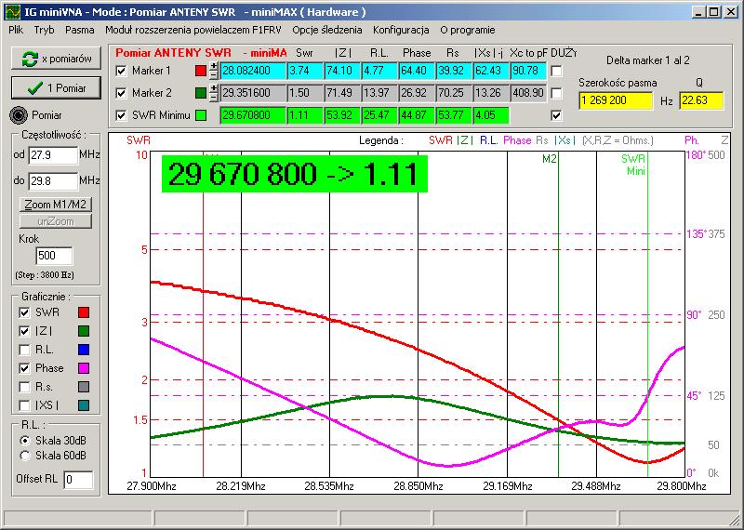Select the Skala 60dB radio option
744x530 pixels.
point(25,455)
